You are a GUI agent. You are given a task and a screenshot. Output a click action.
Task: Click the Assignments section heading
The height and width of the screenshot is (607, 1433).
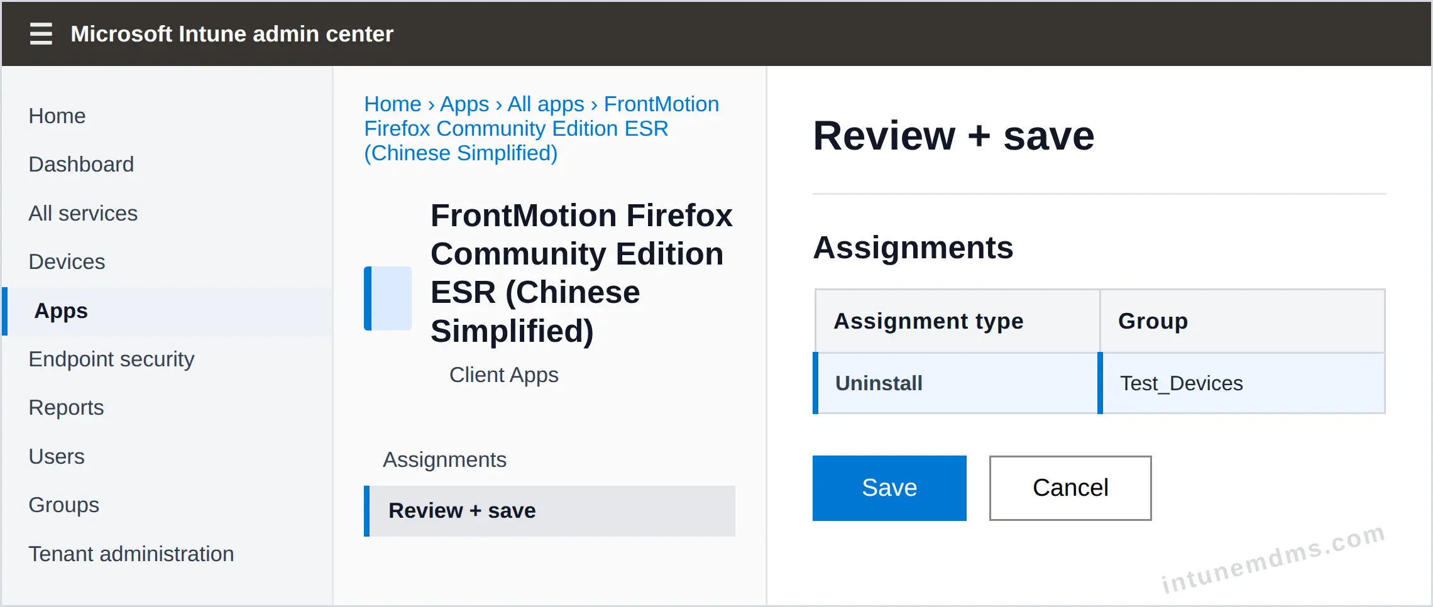913,247
